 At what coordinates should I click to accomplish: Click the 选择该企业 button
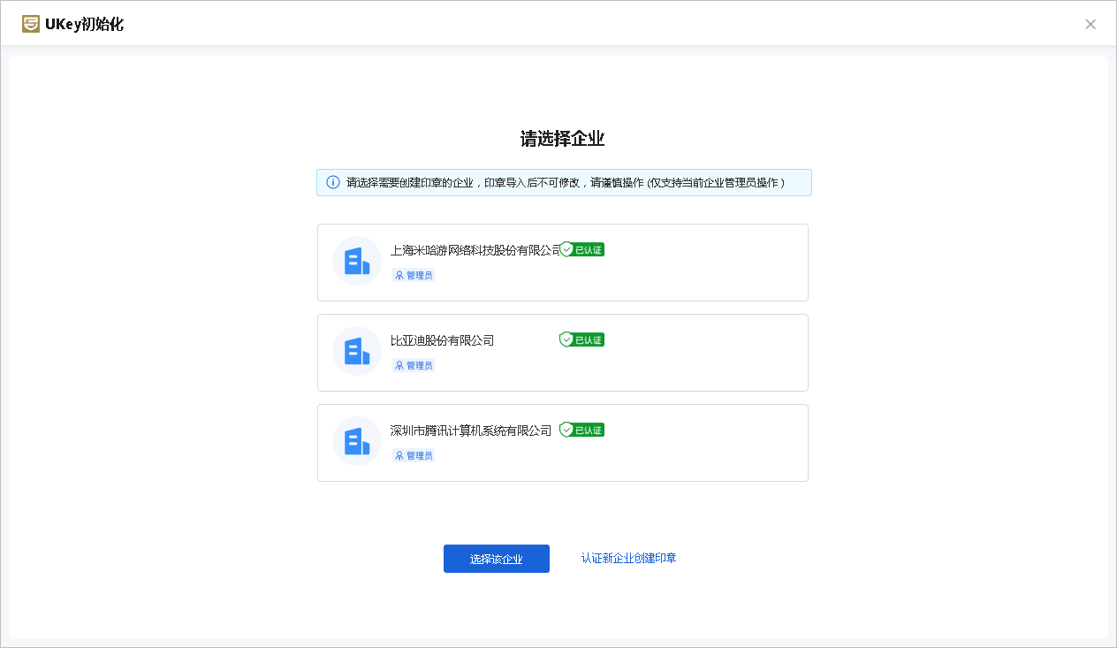pos(496,559)
